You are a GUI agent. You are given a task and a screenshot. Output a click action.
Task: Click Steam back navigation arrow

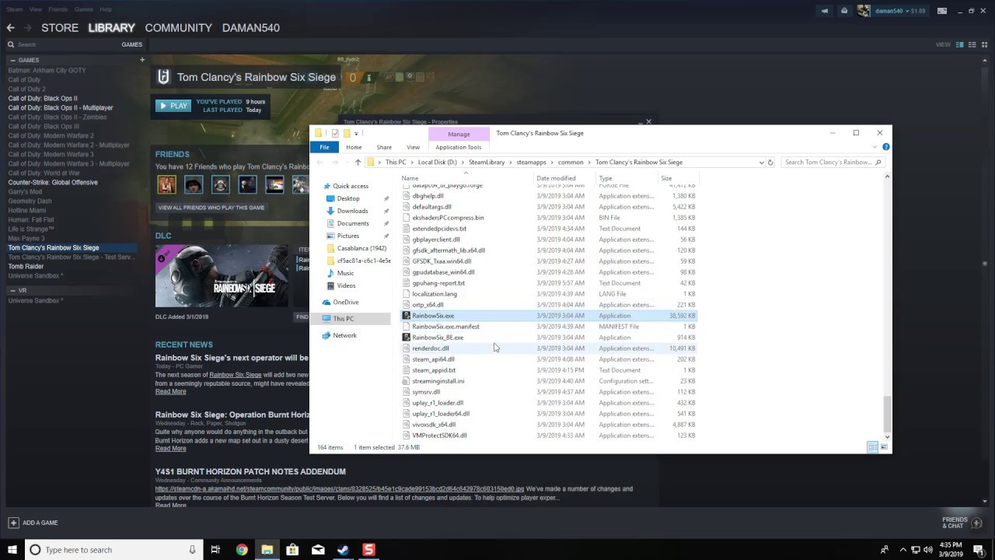point(10,28)
